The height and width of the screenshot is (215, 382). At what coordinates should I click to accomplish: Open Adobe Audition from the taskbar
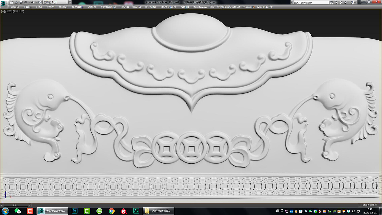[x=136, y=211]
